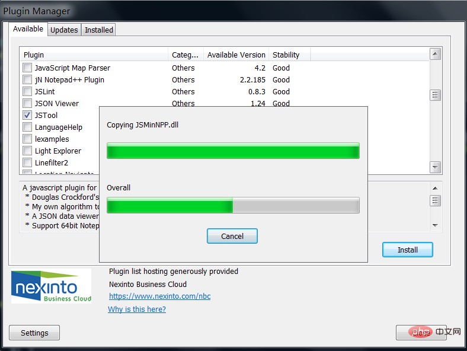Click the 'Why is this here?' link
This screenshot has width=467, height=351.
pos(137,309)
